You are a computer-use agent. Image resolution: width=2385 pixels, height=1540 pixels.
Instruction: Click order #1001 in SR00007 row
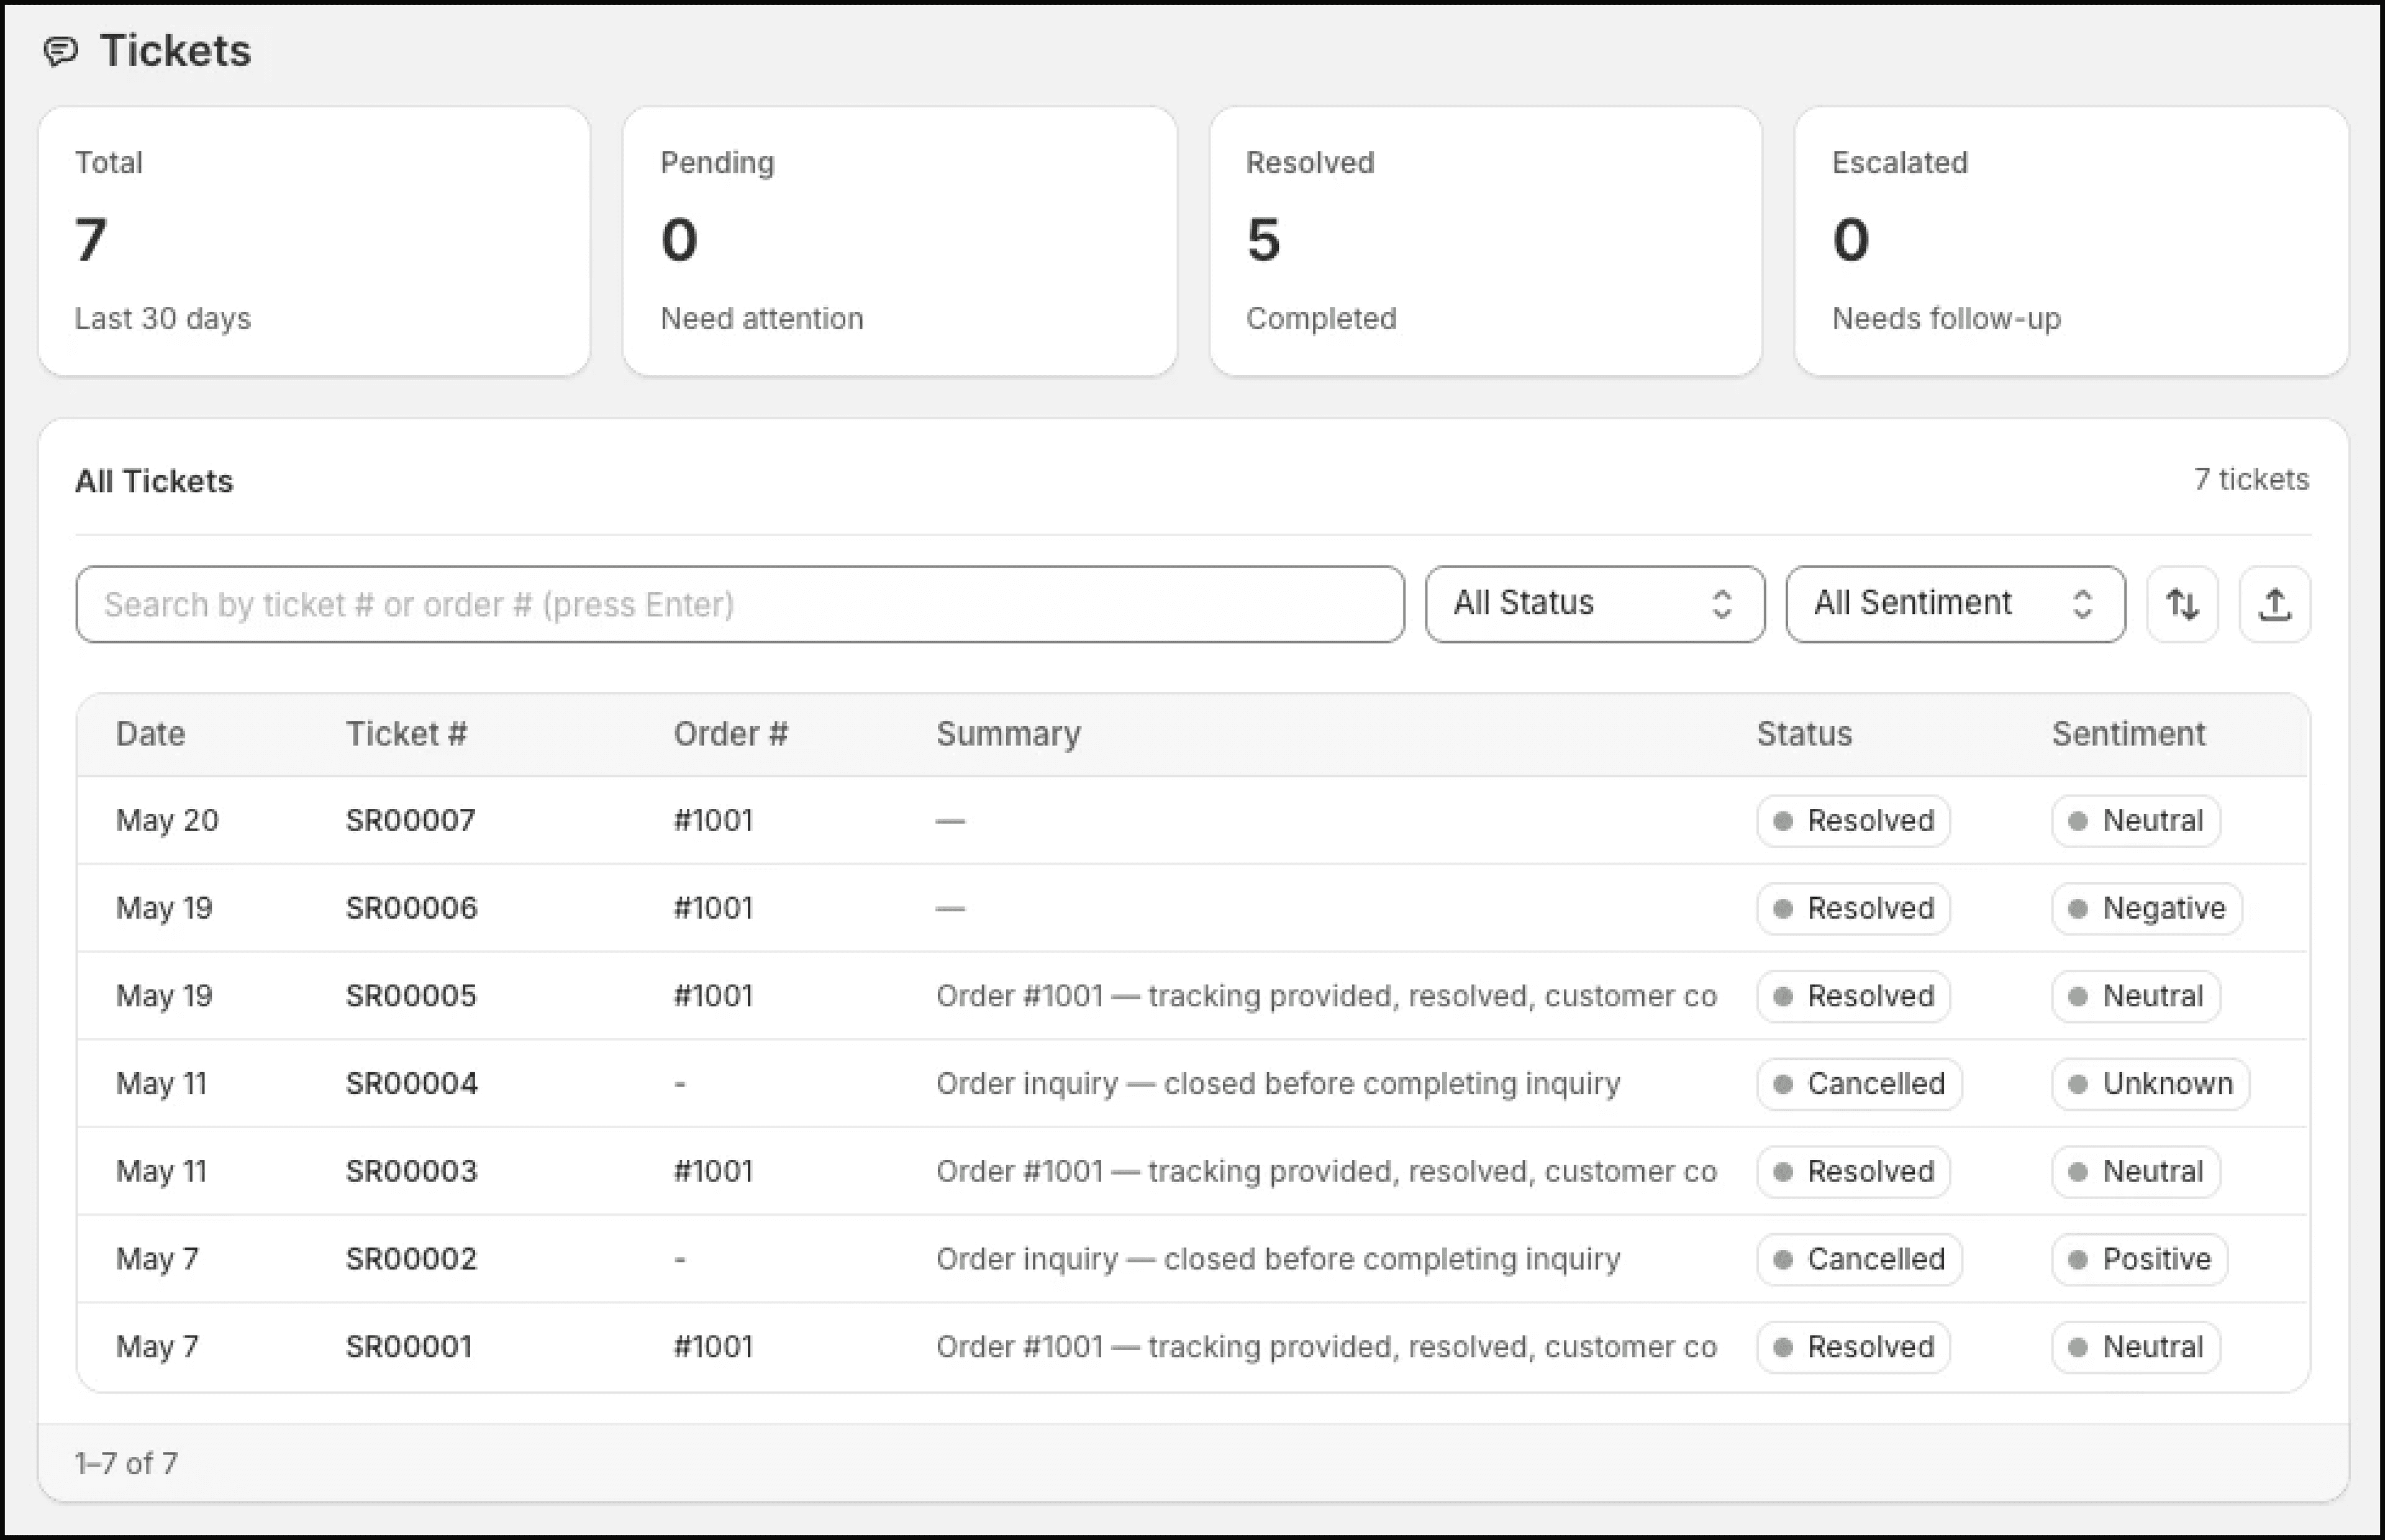(x=712, y=821)
